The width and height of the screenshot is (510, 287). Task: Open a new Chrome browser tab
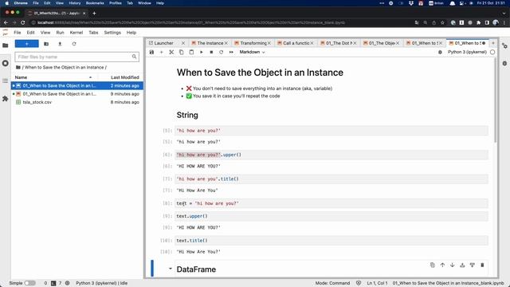pyautogui.click(x=94, y=13)
